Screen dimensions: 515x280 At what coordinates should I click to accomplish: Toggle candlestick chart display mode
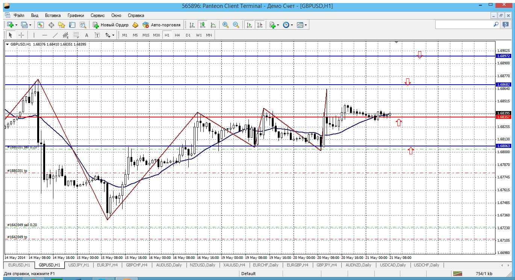click(203, 25)
